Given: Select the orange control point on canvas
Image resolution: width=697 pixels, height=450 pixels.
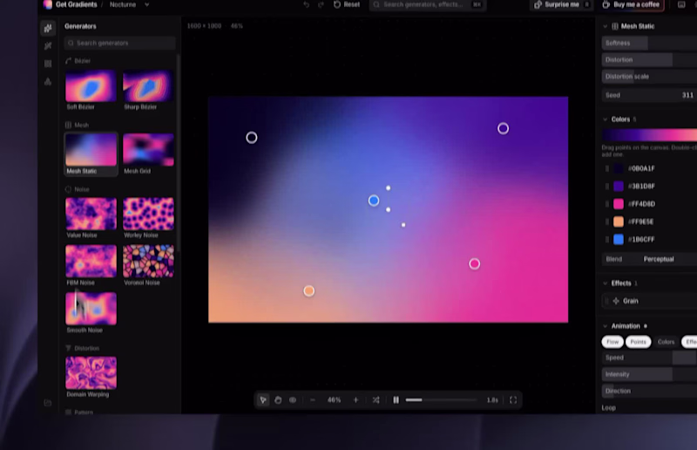Looking at the screenshot, I should [309, 291].
